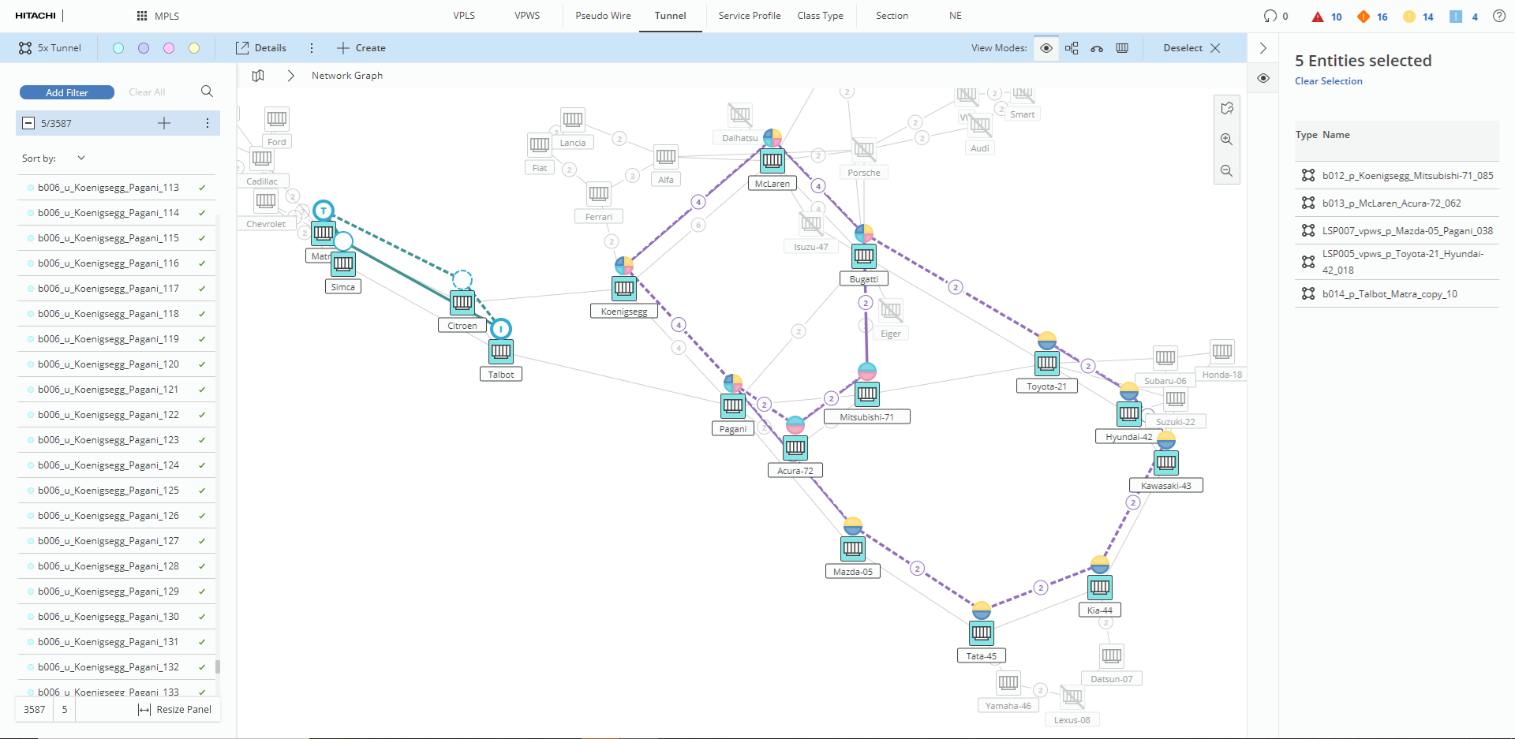
Task: Open the Sort by dropdown
Action: click(80, 158)
